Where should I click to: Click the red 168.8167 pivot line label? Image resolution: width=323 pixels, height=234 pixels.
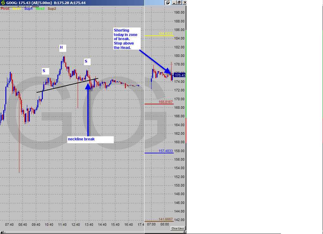165,102
